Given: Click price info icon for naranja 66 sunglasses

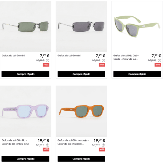Looking at the screenshot, I should pos(104,145).
